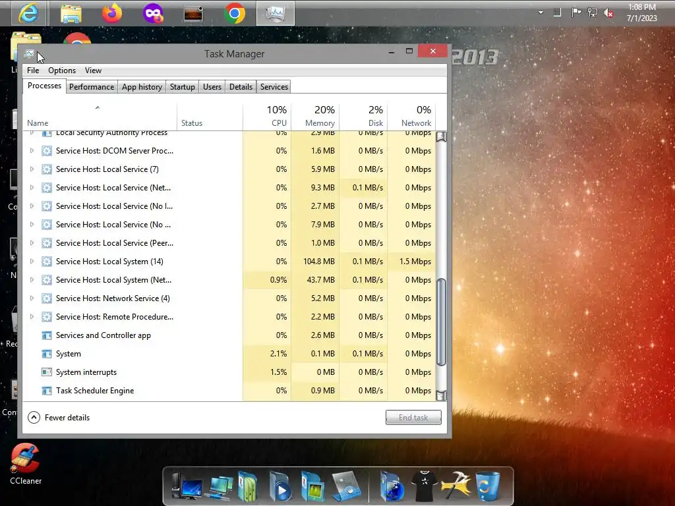Expand Service Host: DCOM Server Process row

click(32, 151)
